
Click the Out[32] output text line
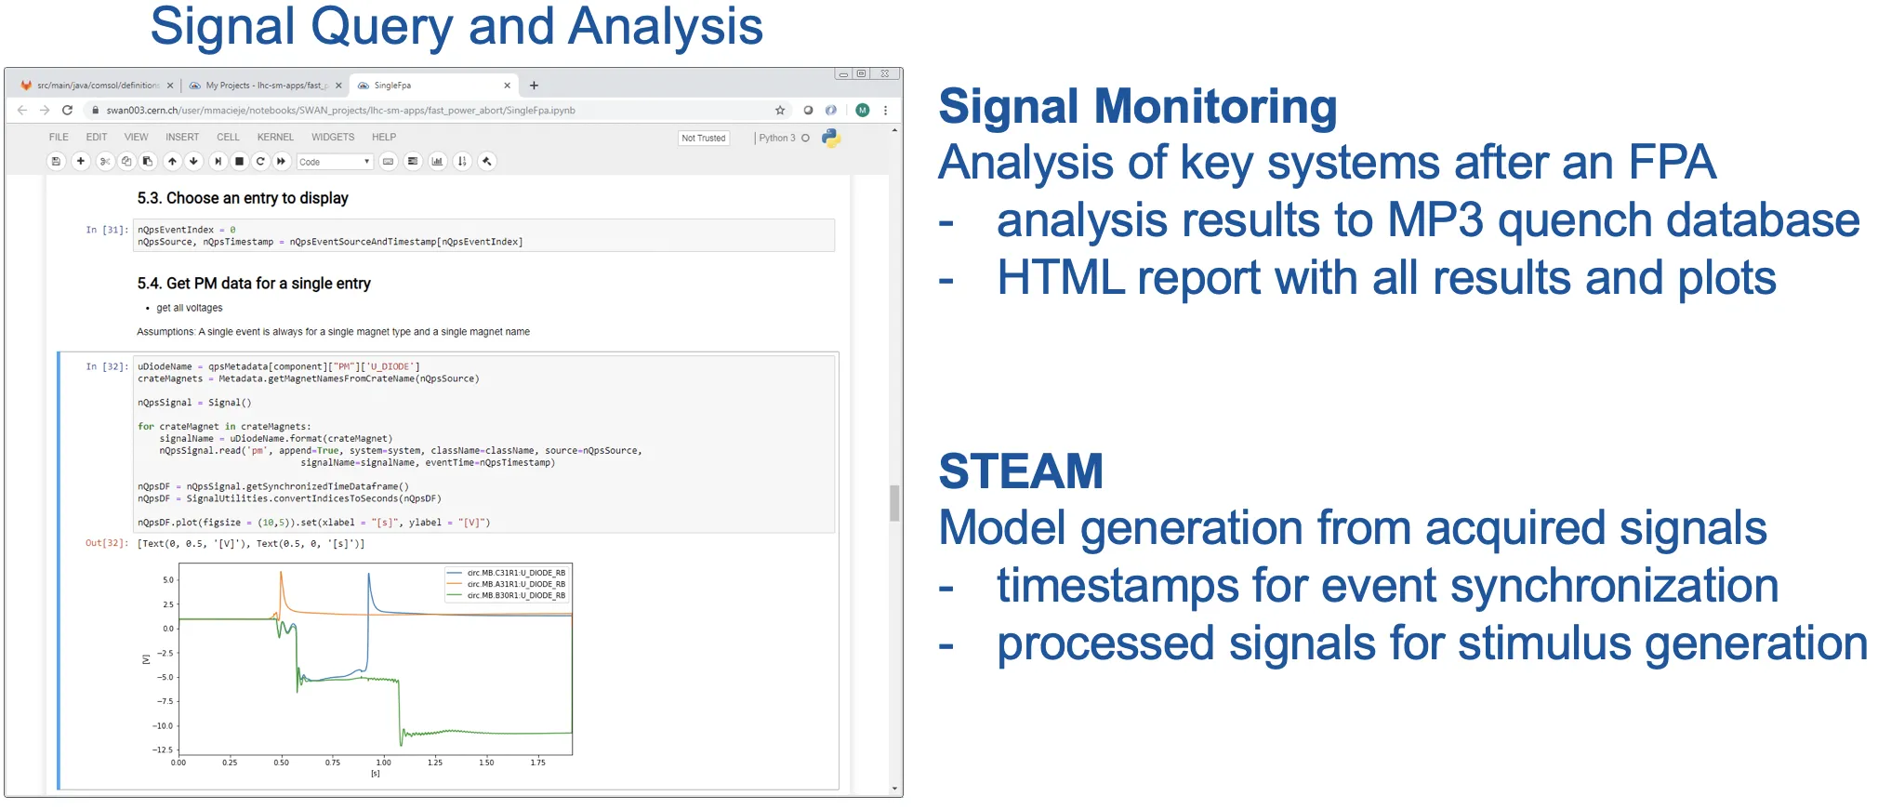(x=251, y=544)
